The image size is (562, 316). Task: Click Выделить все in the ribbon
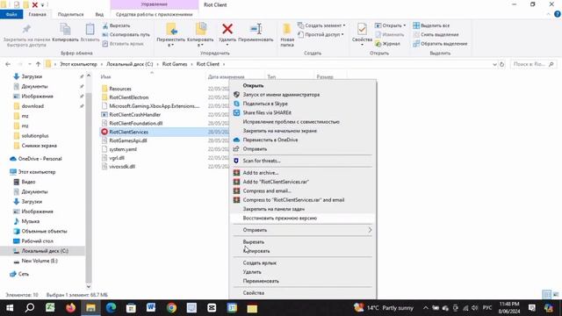(x=431, y=25)
